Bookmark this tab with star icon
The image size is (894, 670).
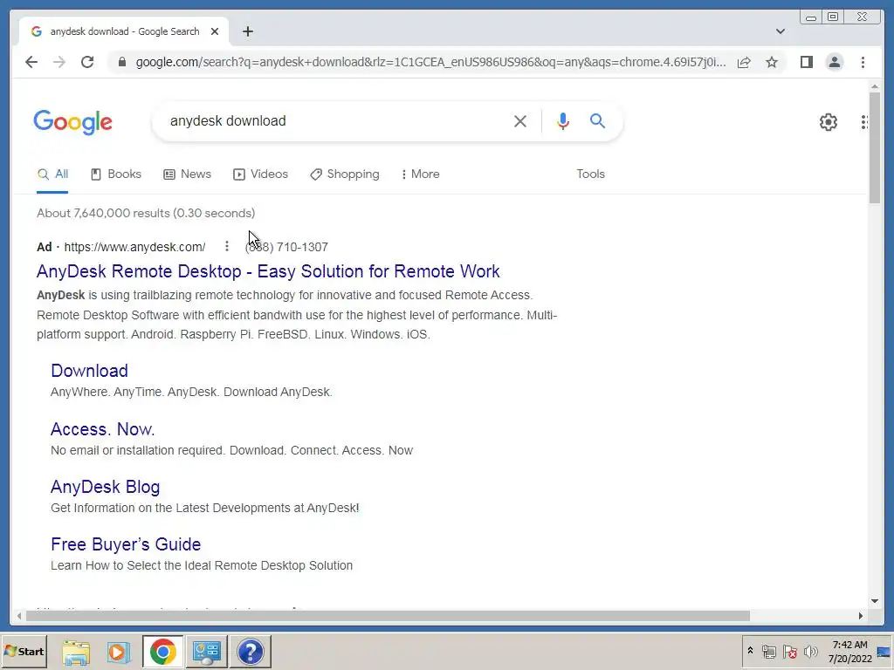(x=772, y=62)
